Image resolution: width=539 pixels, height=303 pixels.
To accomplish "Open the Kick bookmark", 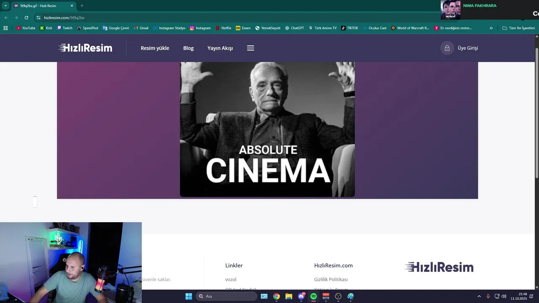I will pos(46,28).
